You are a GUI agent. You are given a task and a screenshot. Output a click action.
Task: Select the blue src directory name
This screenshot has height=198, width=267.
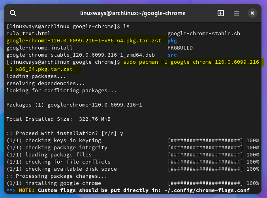tap(172, 55)
